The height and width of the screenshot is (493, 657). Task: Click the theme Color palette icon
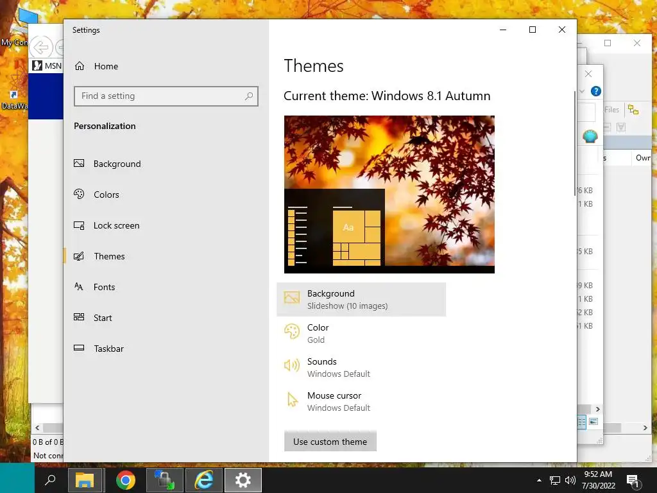pos(292,332)
